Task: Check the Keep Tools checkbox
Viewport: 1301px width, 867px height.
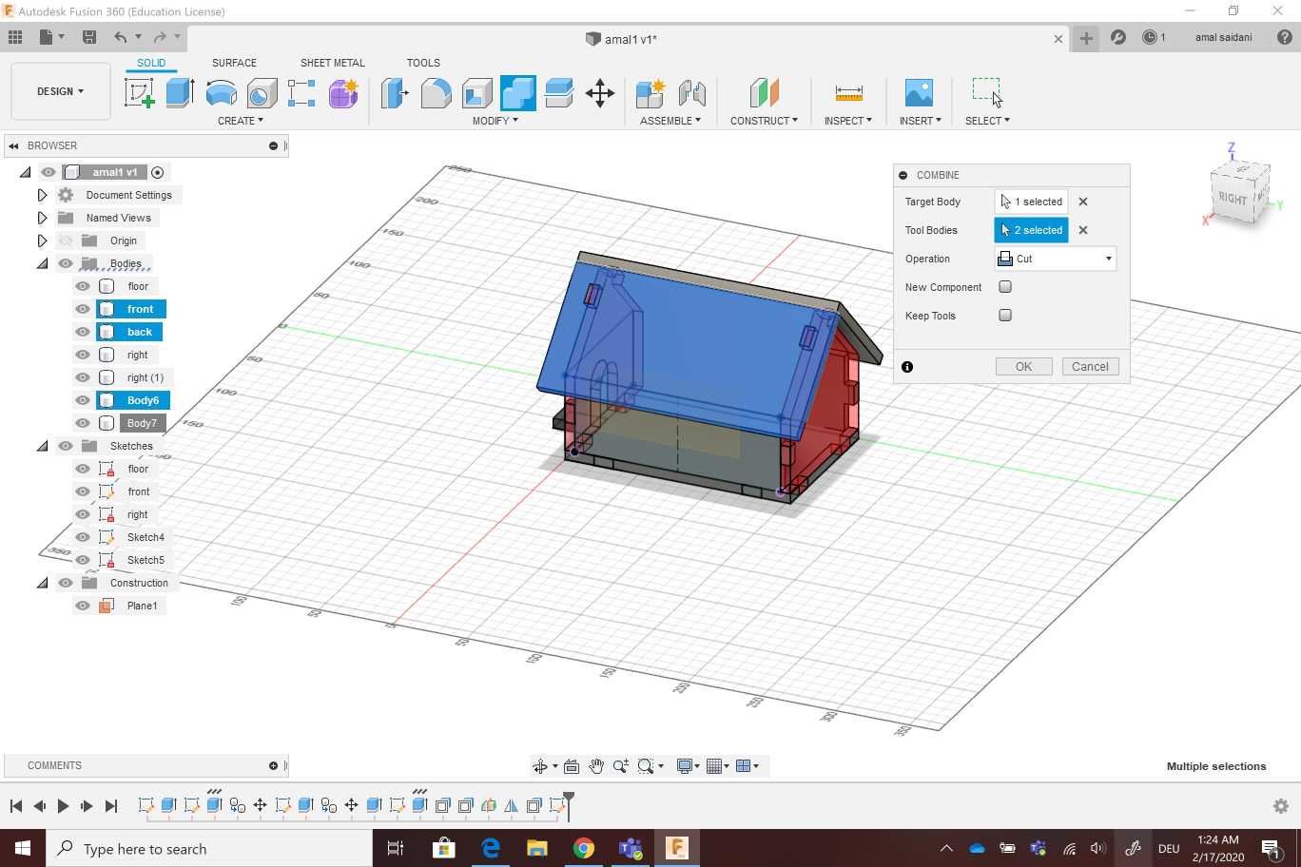Action: tap(1005, 316)
